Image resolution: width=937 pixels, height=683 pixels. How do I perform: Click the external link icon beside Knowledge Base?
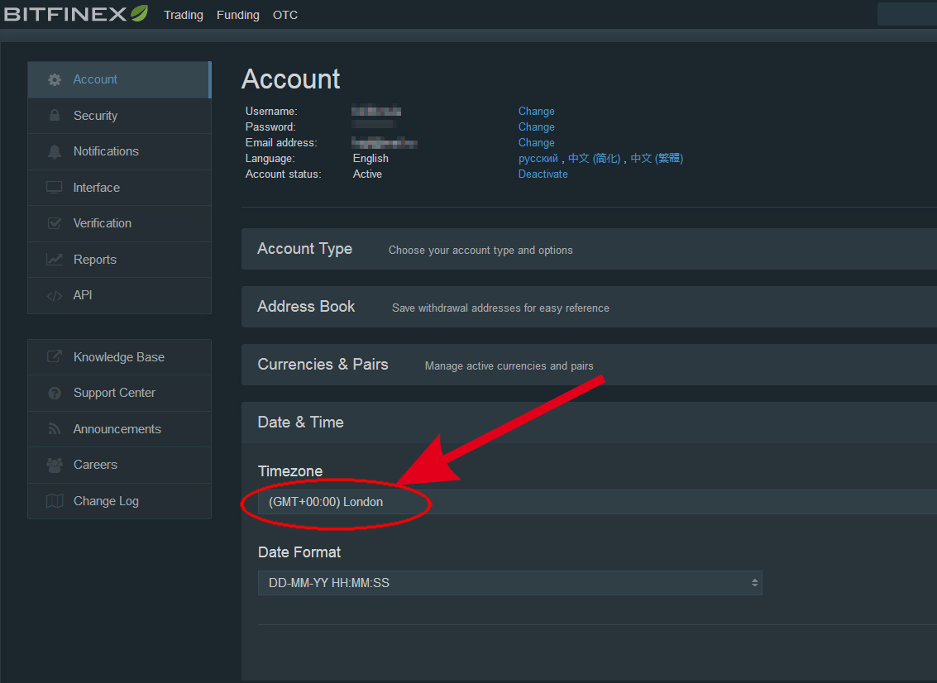(x=55, y=356)
